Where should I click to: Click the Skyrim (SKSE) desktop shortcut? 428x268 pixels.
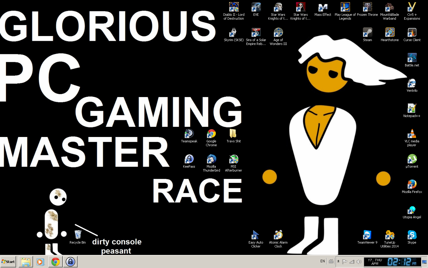click(x=234, y=35)
